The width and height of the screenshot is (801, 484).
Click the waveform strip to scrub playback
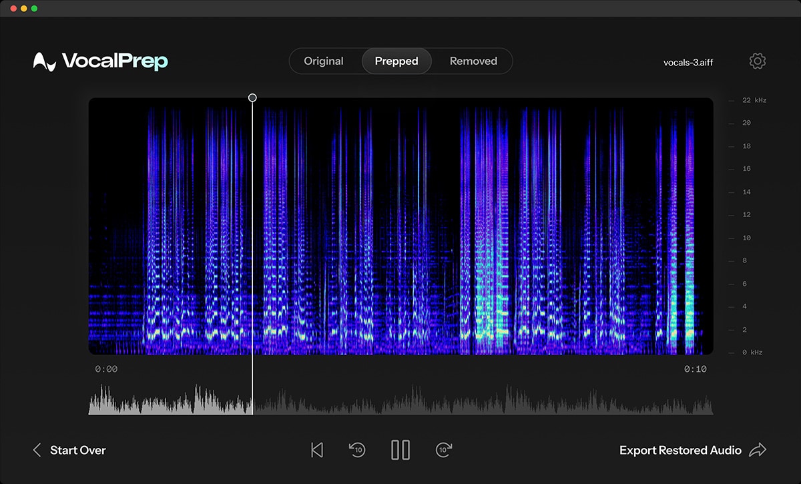point(400,399)
